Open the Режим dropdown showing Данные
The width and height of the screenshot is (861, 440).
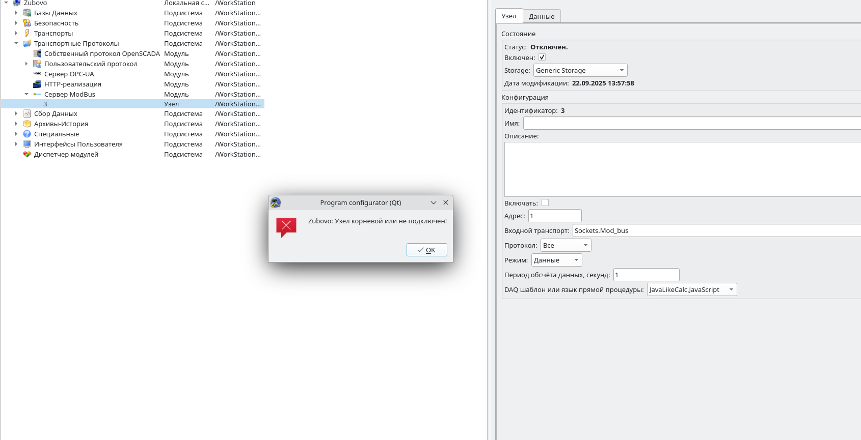coord(556,260)
